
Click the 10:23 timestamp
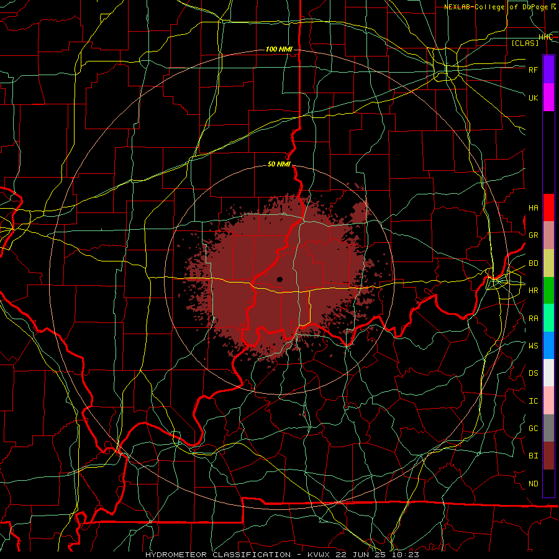[x=406, y=555]
